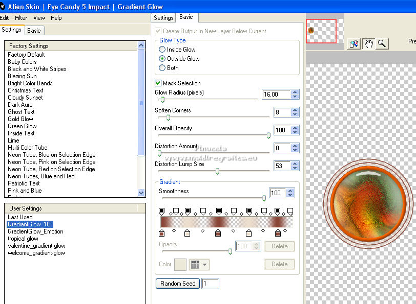Click the Settings tab above Glow Type panel
This screenshot has height=304, width=416.
(163, 18)
